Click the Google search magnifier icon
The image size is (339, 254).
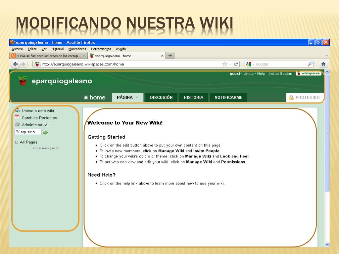tap(310, 64)
